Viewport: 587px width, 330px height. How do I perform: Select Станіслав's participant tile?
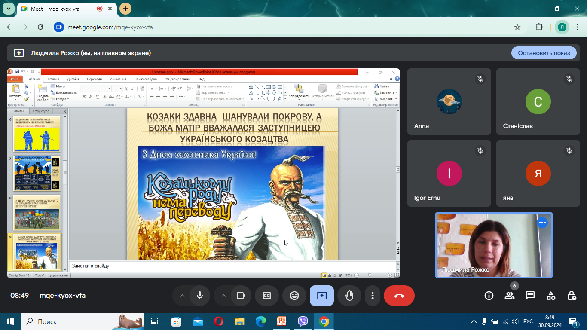point(538,101)
